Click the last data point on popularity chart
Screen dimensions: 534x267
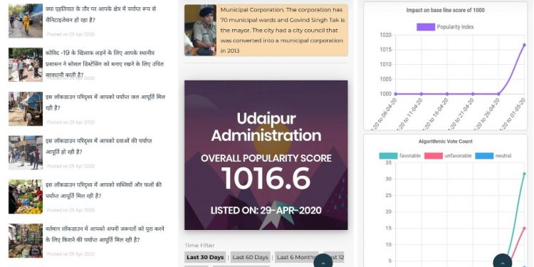(x=525, y=45)
